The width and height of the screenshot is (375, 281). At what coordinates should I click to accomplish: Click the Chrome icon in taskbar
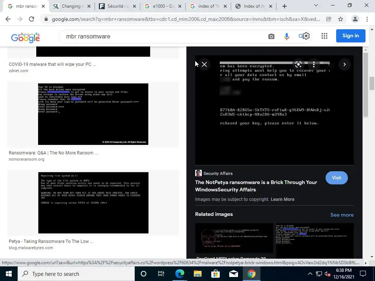coord(251,274)
